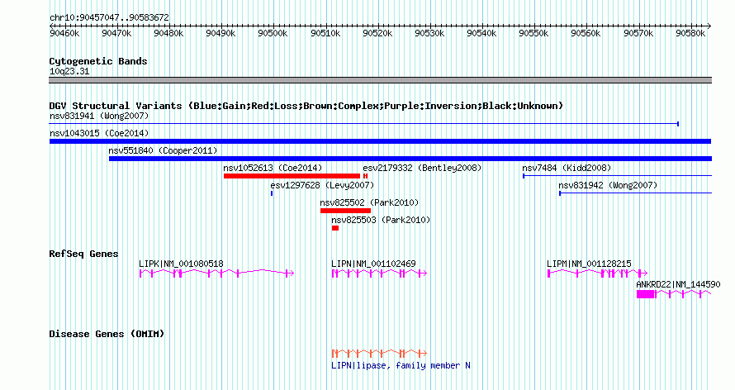Click the 90500k ruler tick label

[x=273, y=33]
